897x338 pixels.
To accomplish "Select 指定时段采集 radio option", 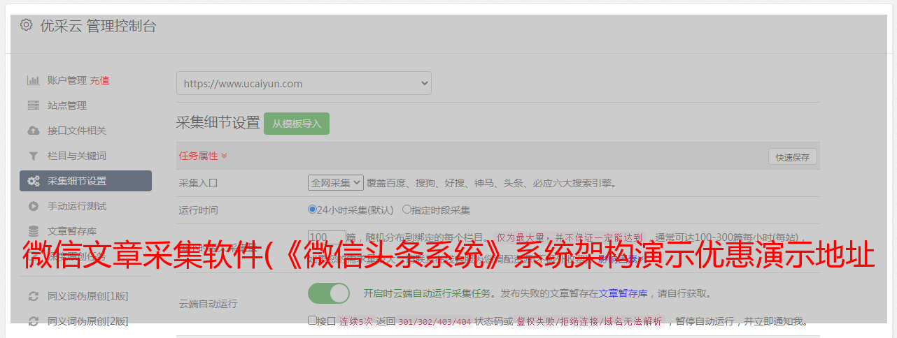I will pyautogui.click(x=407, y=210).
